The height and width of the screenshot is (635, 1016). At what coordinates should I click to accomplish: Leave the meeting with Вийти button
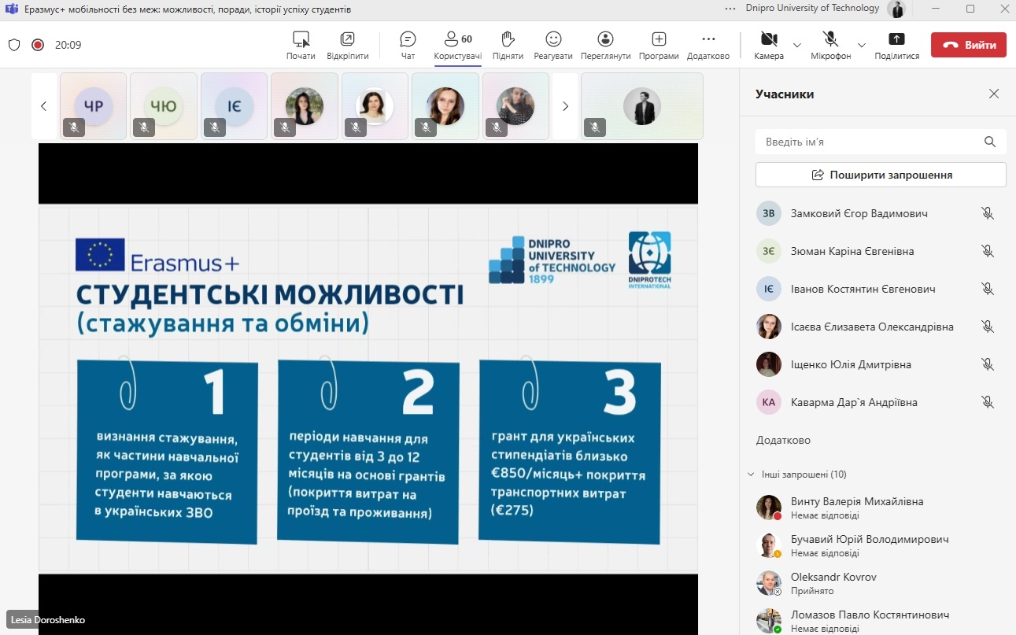click(968, 45)
